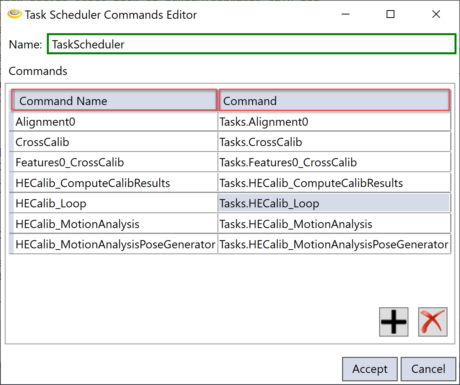Image resolution: width=460 pixels, height=385 pixels.
Task: Click the red X delete command icon
Action: [433, 322]
